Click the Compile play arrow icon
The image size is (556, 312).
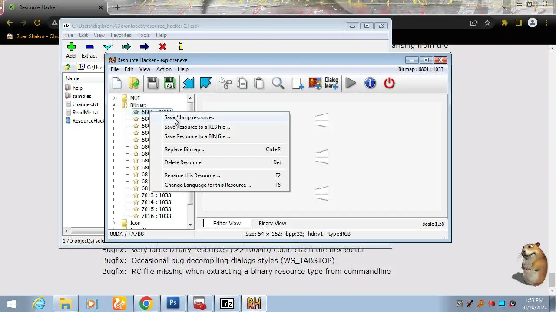[351, 83]
